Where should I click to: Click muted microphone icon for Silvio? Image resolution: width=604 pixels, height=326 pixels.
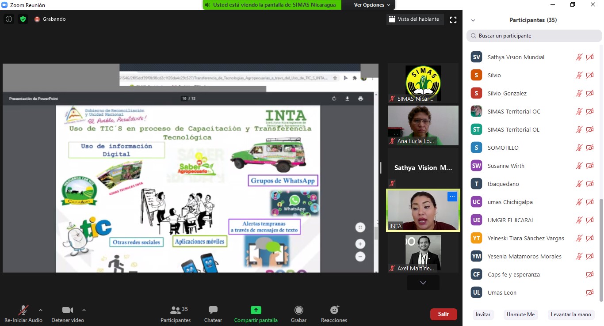tap(579, 75)
